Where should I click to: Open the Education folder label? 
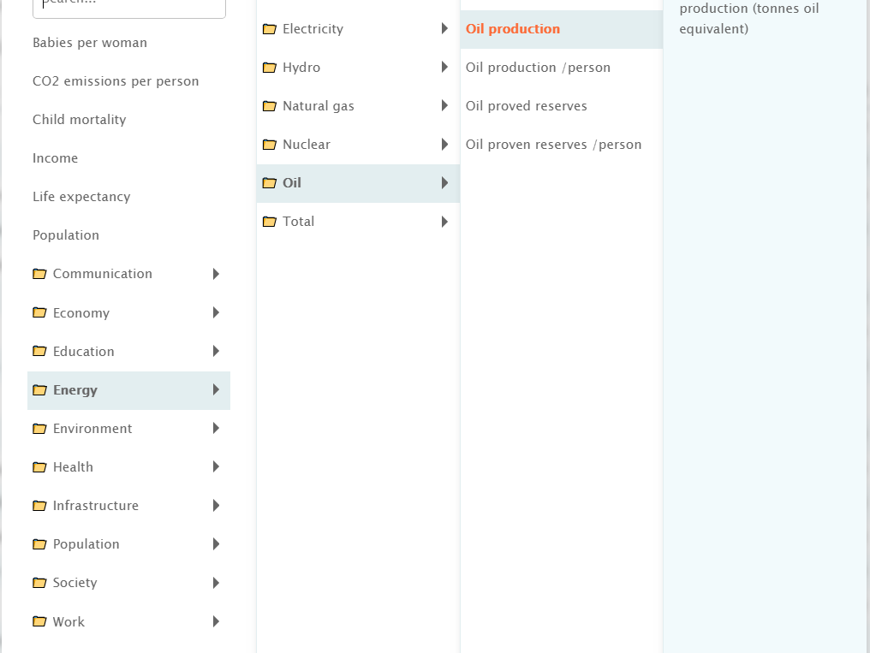tap(83, 352)
